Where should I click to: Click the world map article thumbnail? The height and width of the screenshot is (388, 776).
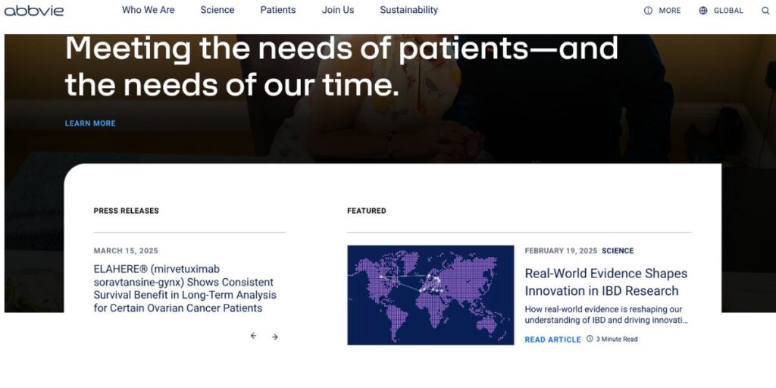[x=430, y=295]
